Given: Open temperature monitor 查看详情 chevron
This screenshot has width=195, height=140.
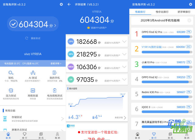Looking at the screenshot, I should pyautogui.click(x=125, y=117).
